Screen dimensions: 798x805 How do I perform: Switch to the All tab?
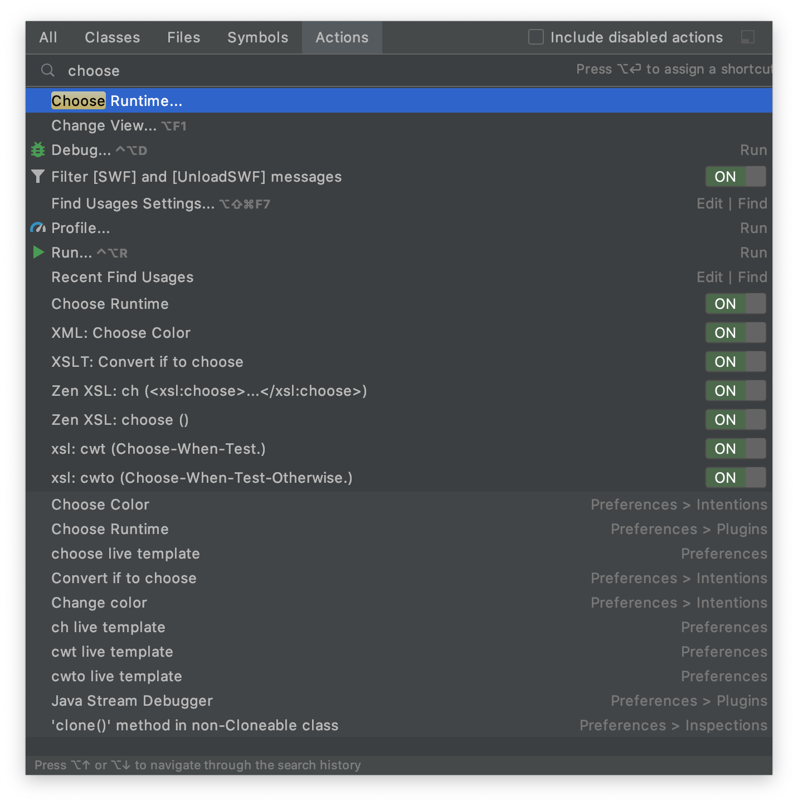click(x=48, y=37)
